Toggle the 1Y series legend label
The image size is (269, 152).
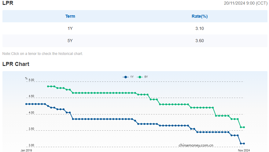(x=132, y=77)
